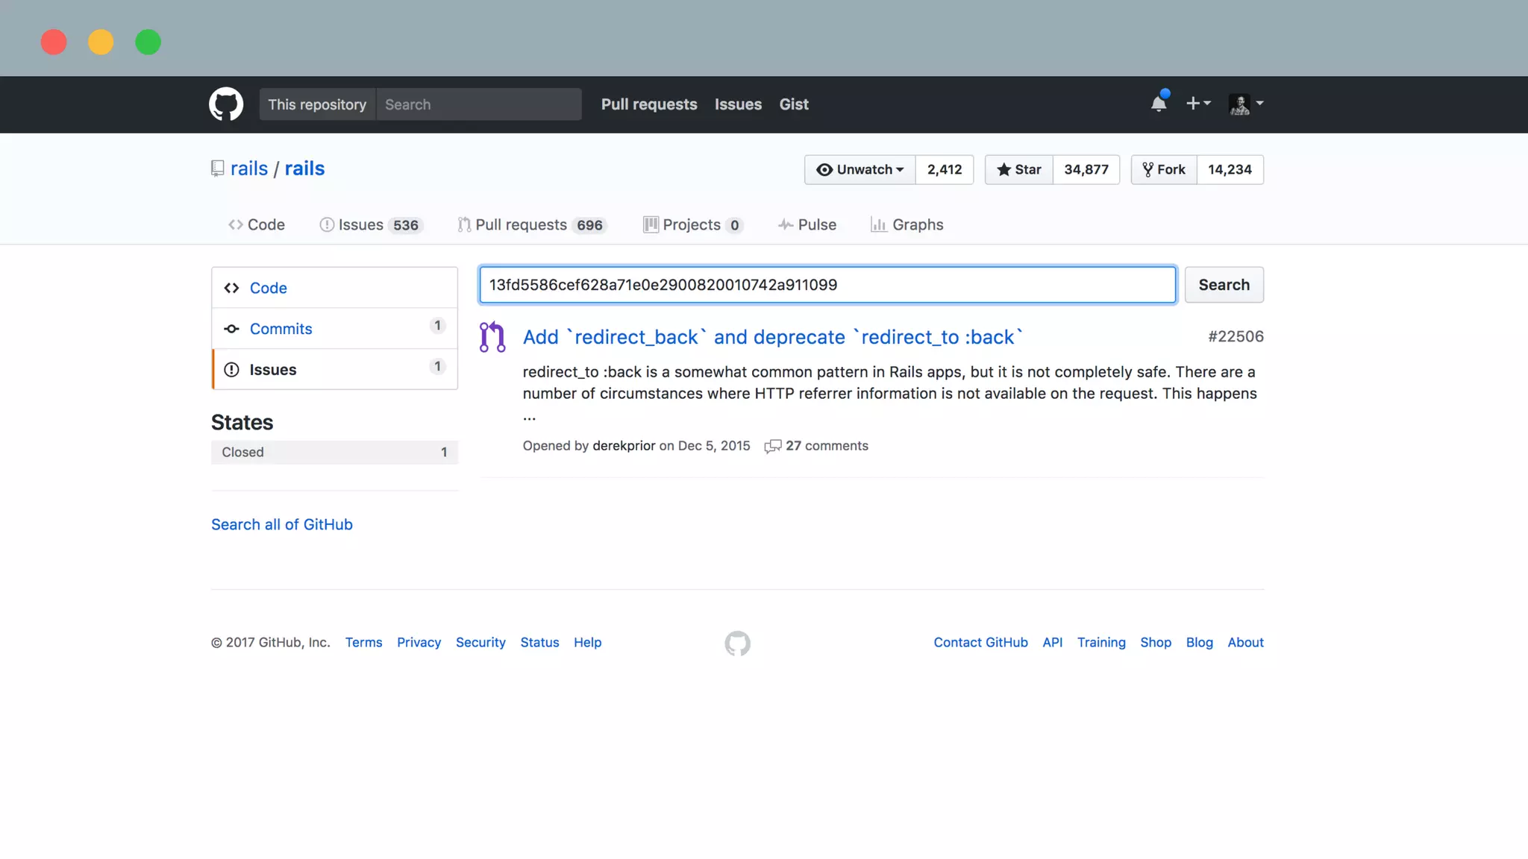Image resolution: width=1528 pixels, height=859 pixels.
Task: Open the user avatar menu
Action: click(x=1245, y=104)
